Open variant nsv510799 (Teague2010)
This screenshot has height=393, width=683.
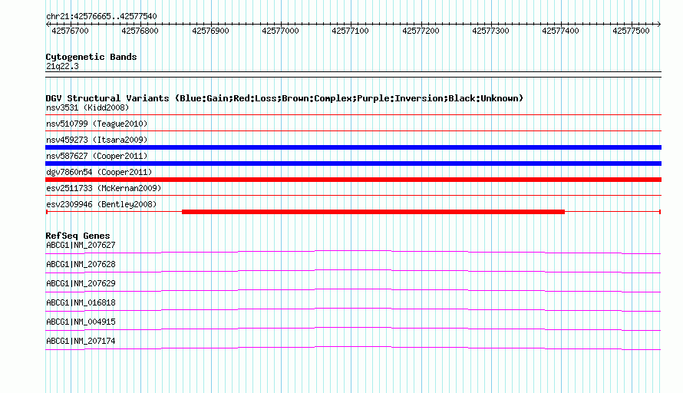click(97, 124)
